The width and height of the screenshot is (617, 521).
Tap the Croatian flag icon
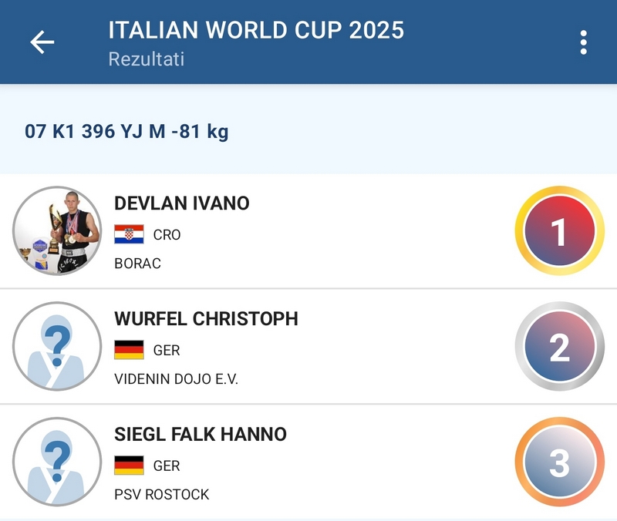[x=129, y=234]
